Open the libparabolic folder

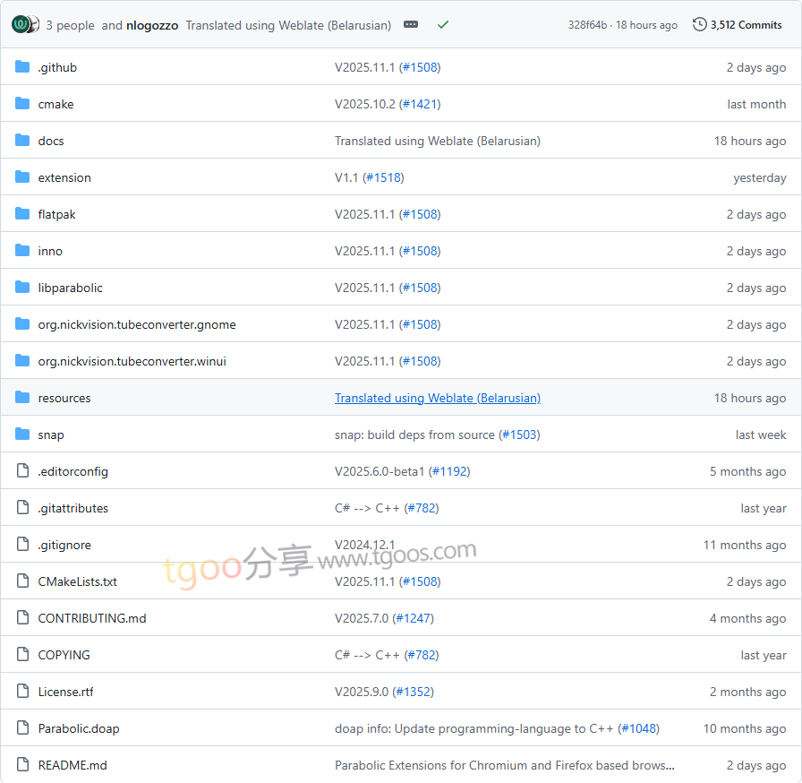[70, 288]
